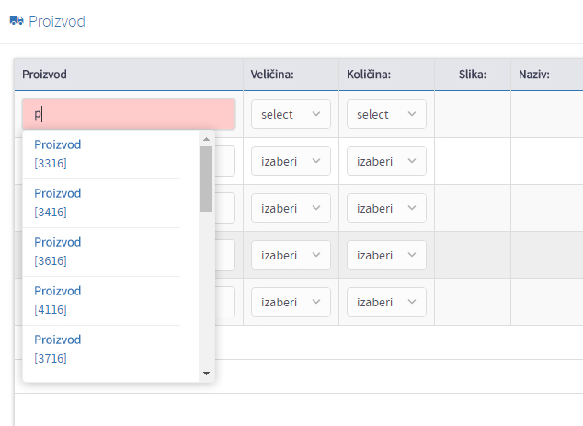Expand last row Veličina izaberi dropdown

[x=291, y=302]
